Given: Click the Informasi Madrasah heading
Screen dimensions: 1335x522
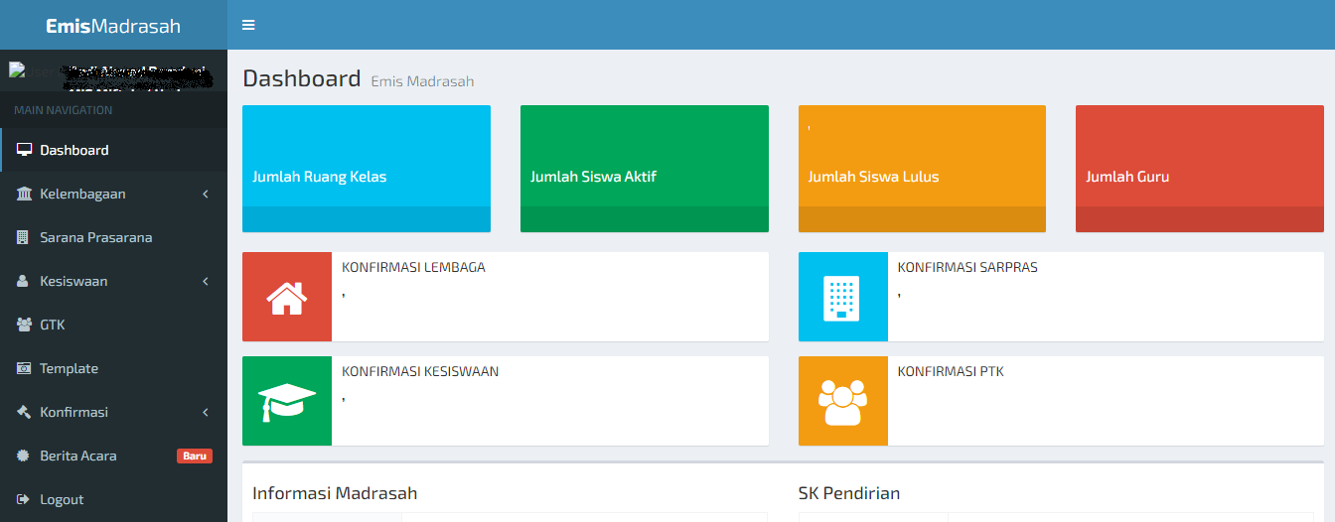Looking at the screenshot, I should click(x=335, y=493).
